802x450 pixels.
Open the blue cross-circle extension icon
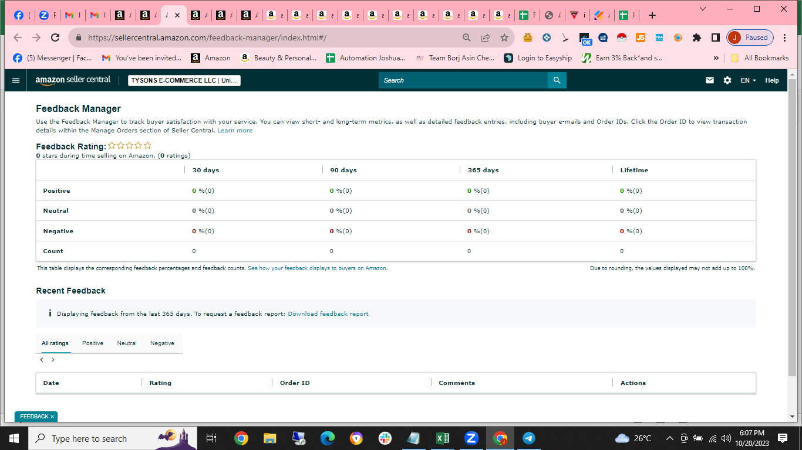547,37
